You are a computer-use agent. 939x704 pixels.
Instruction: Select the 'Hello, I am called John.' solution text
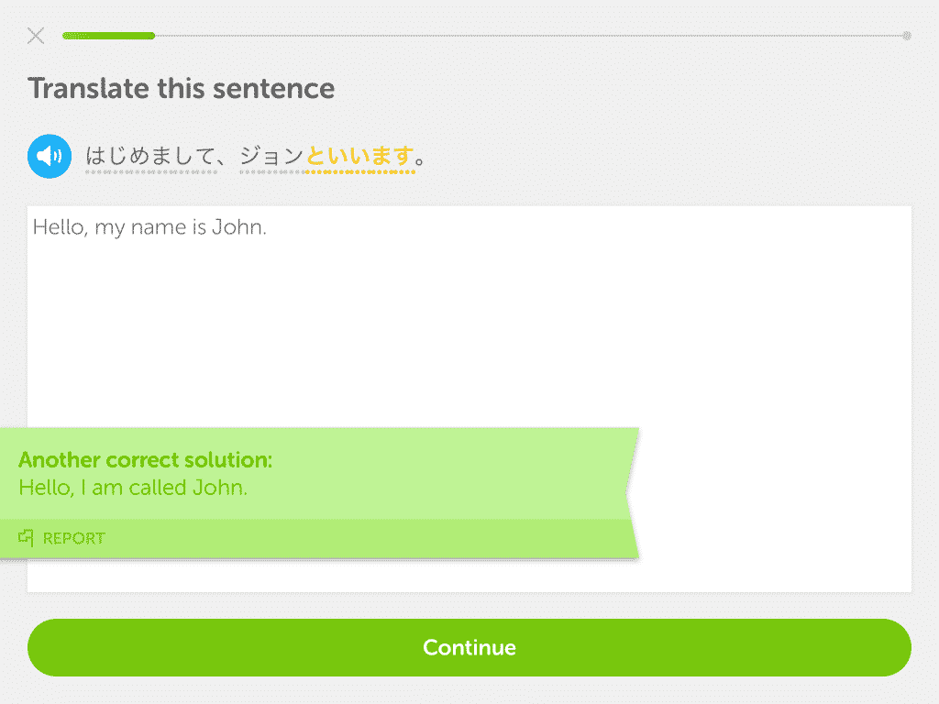coord(133,488)
